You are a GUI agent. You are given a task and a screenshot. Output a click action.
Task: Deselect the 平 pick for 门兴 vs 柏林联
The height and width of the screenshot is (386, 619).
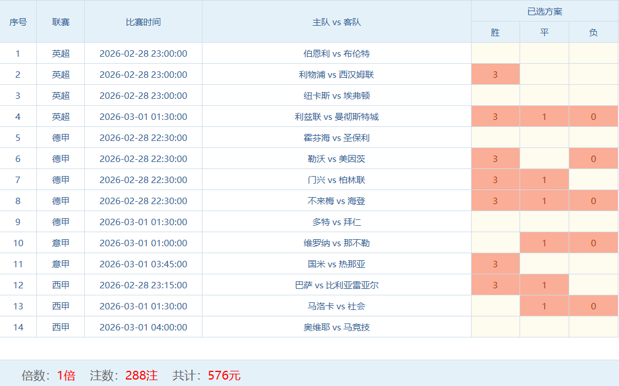[x=544, y=180]
